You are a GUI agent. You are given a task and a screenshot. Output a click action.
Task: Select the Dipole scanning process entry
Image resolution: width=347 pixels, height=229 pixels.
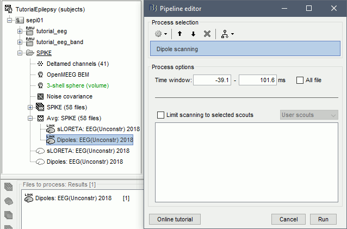pos(245,49)
